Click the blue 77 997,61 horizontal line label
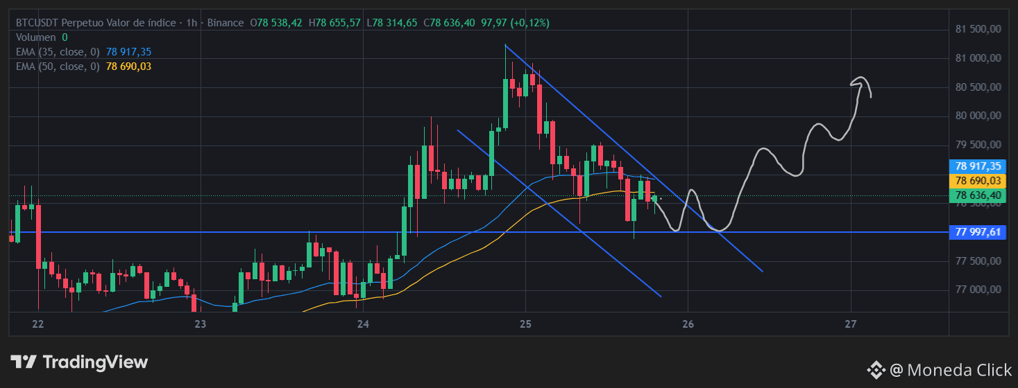Image resolution: width=1018 pixels, height=388 pixels. tap(977, 232)
